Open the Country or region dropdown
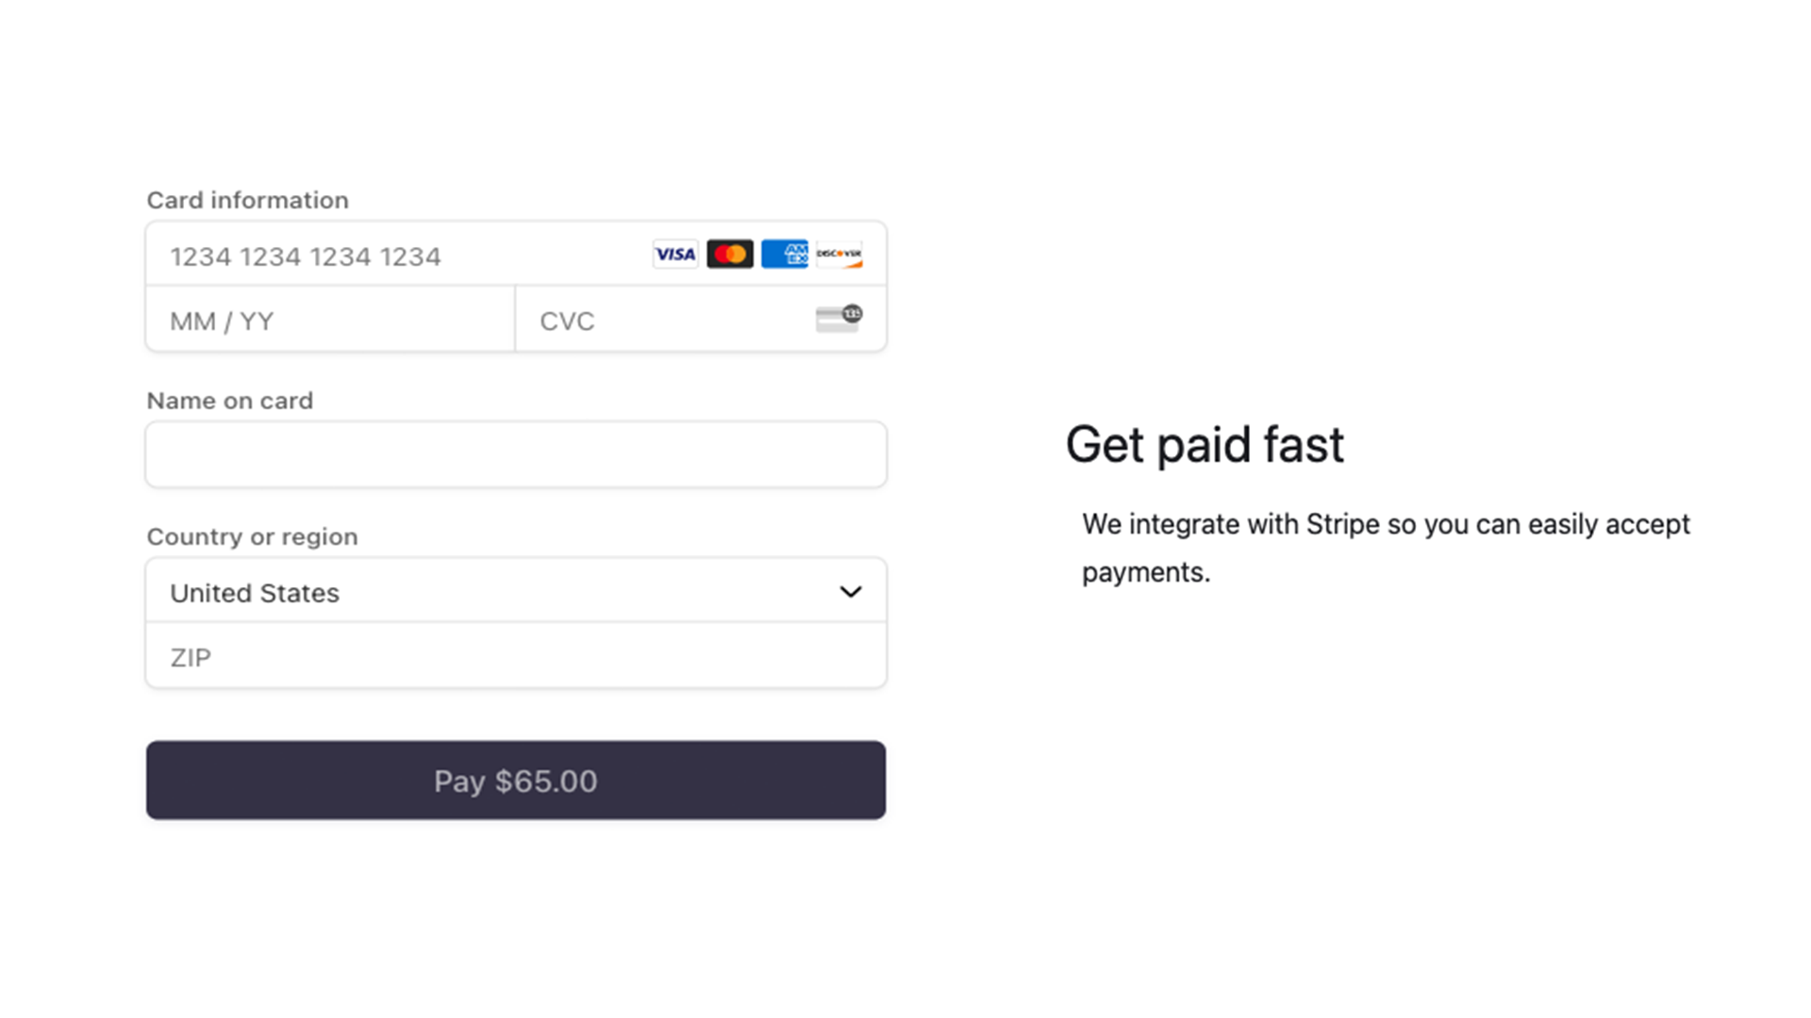 [x=515, y=592]
